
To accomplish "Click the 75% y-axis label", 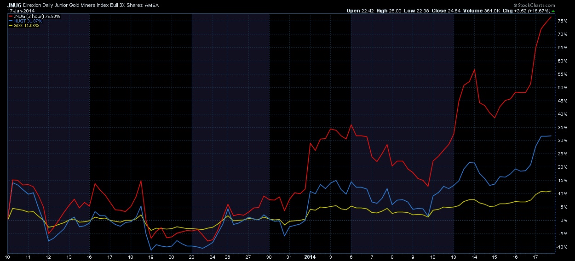I will click(562, 21).
